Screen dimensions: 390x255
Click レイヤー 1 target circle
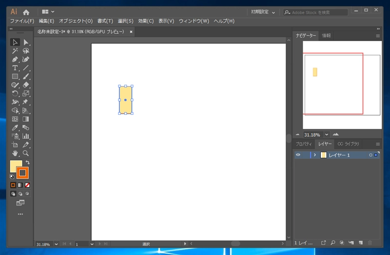370,155
